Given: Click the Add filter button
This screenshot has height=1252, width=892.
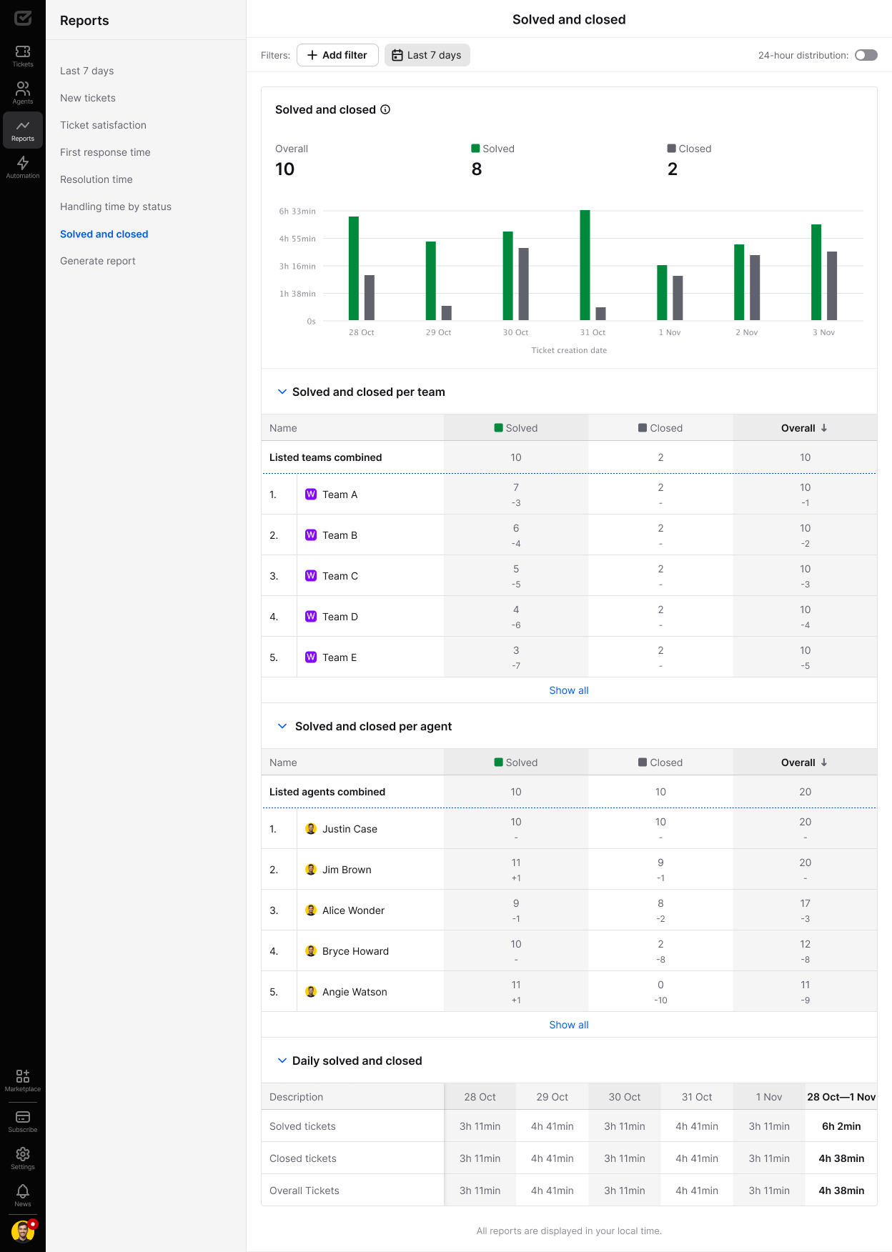Looking at the screenshot, I should [x=337, y=55].
